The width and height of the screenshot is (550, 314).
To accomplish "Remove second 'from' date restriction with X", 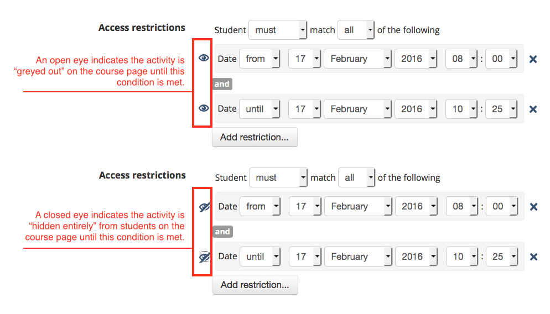I will (533, 207).
